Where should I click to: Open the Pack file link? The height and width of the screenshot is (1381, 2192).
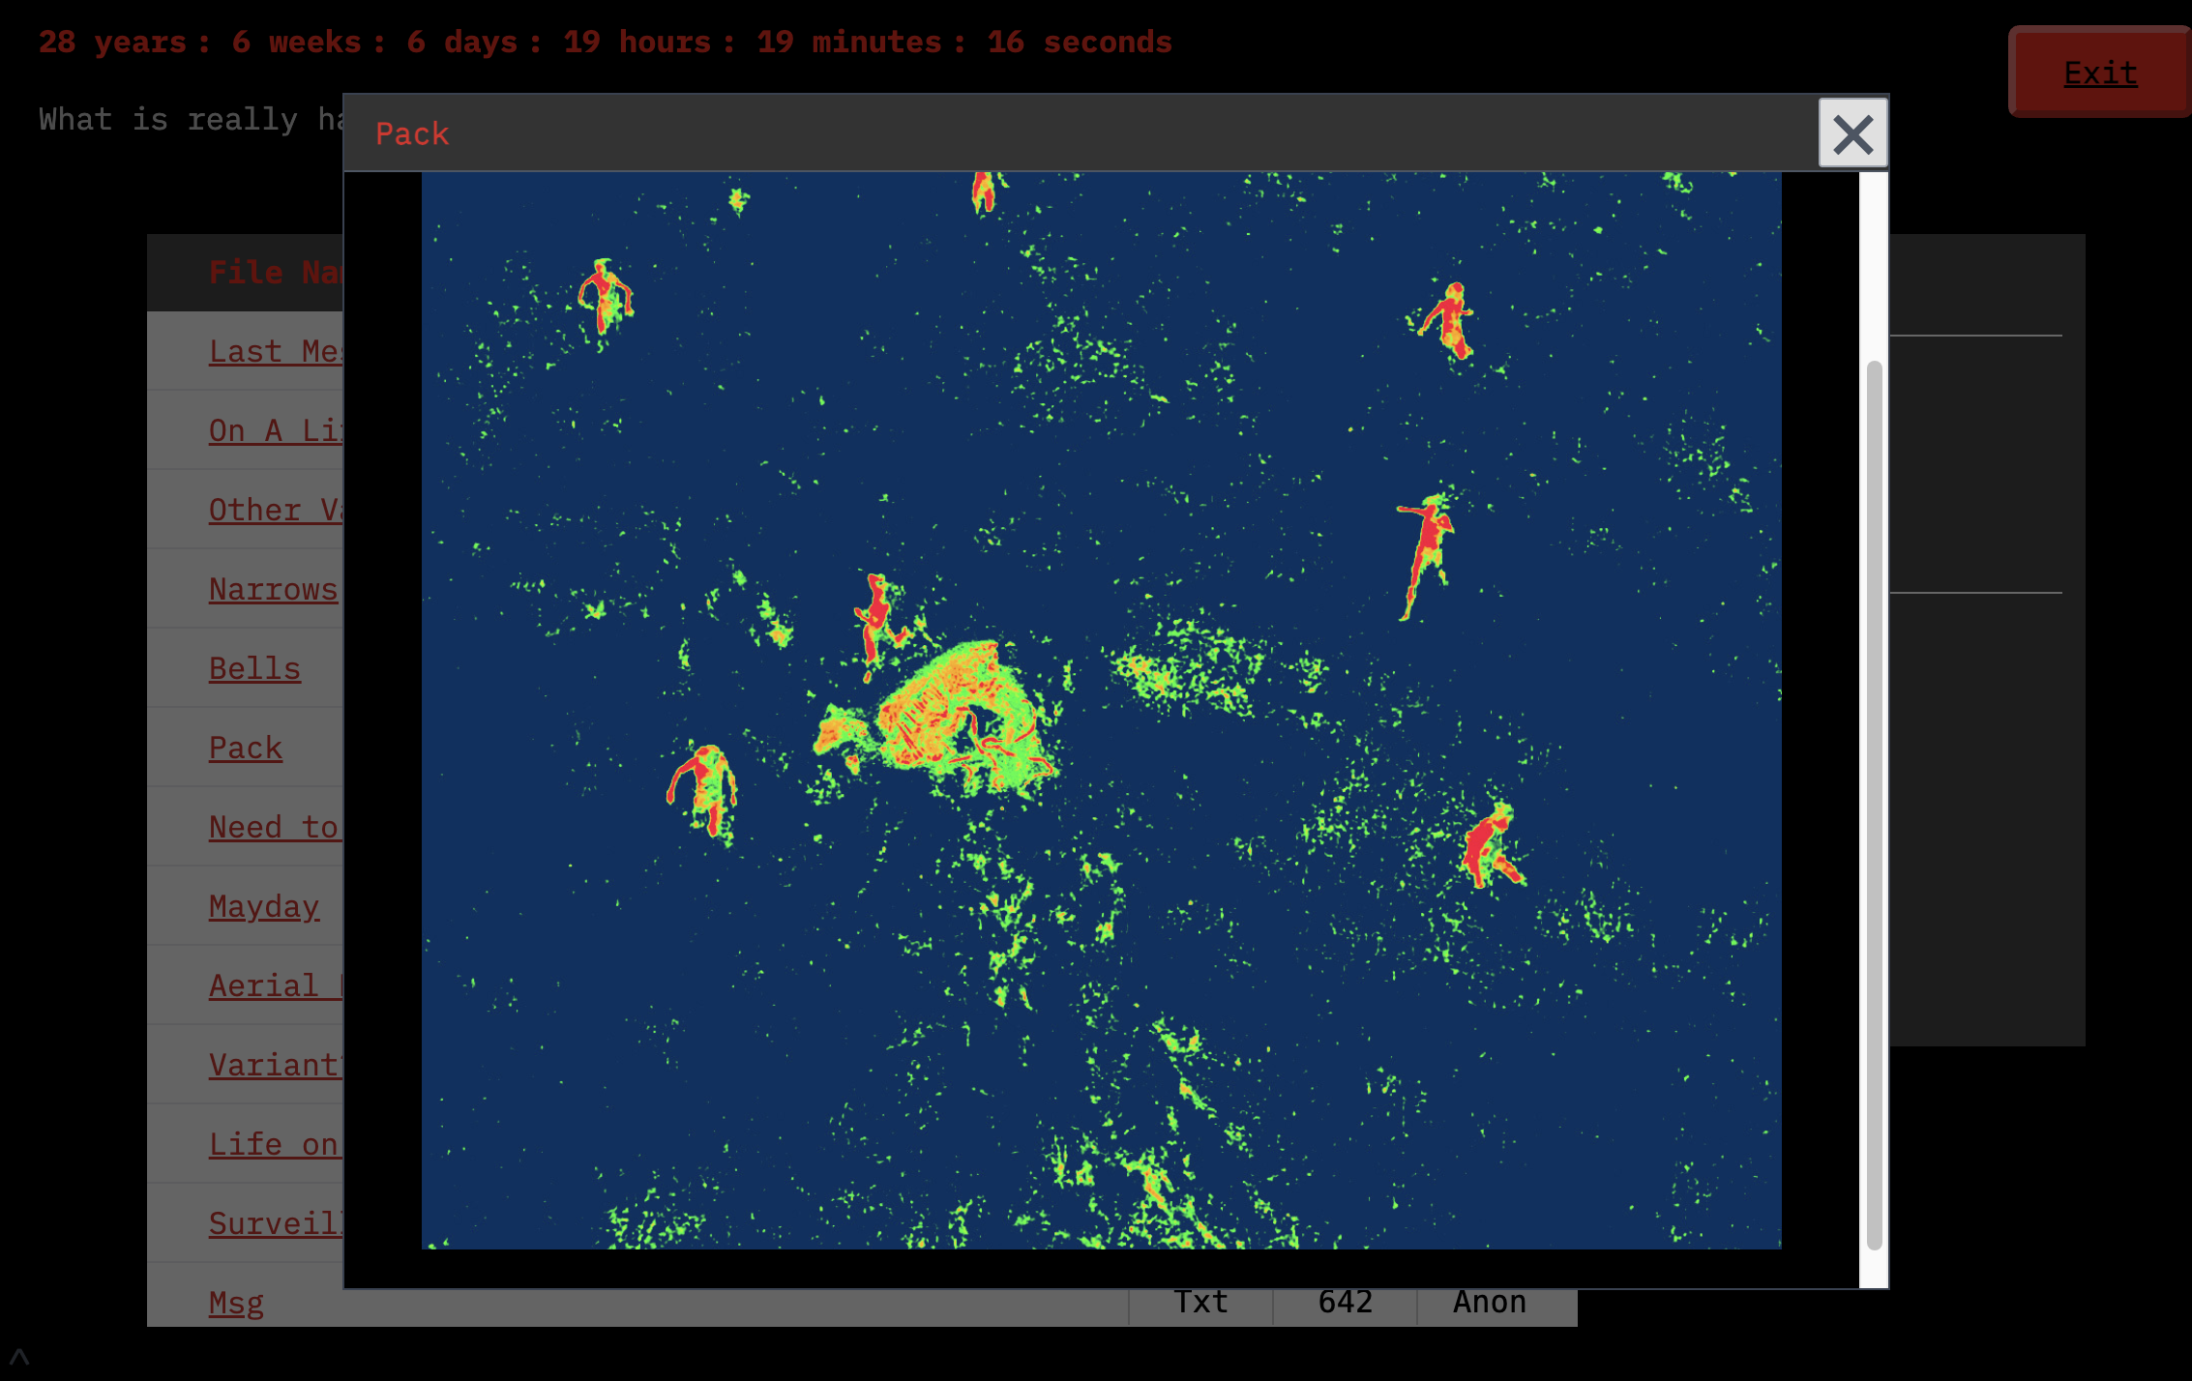click(246, 748)
